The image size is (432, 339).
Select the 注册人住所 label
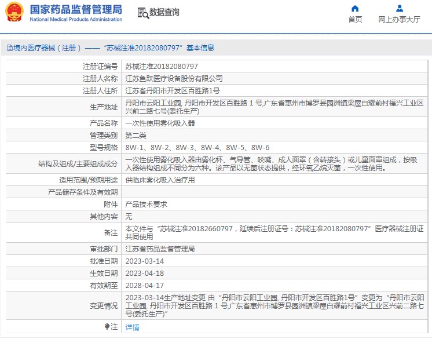tap(100, 90)
